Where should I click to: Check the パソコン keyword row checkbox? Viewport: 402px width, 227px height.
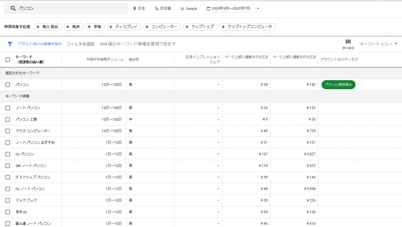pos(8,85)
